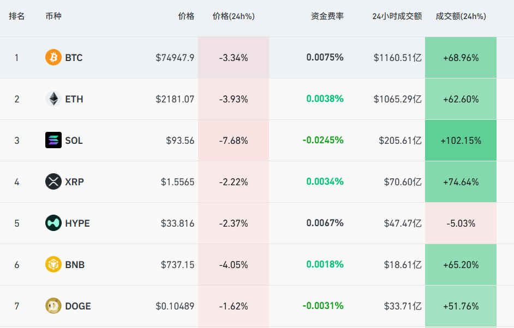The width and height of the screenshot is (514, 328).
Task: Open the ETH symbol link
Action: [74, 99]
